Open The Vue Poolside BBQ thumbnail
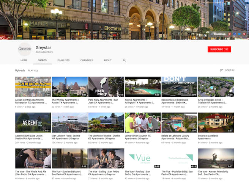 click(180, 158)
